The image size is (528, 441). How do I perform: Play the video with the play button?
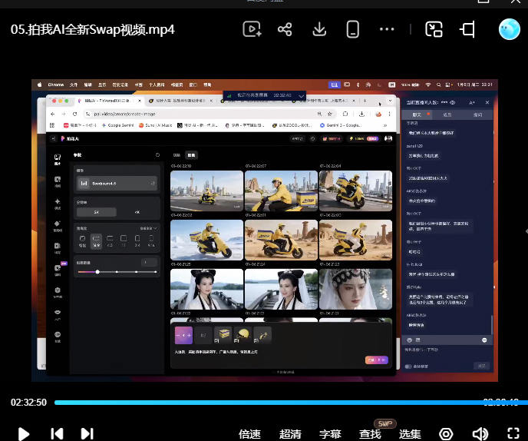pos(23,434)
